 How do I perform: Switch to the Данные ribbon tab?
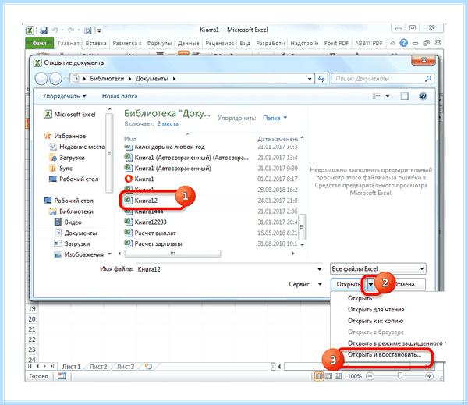point(188,43)
